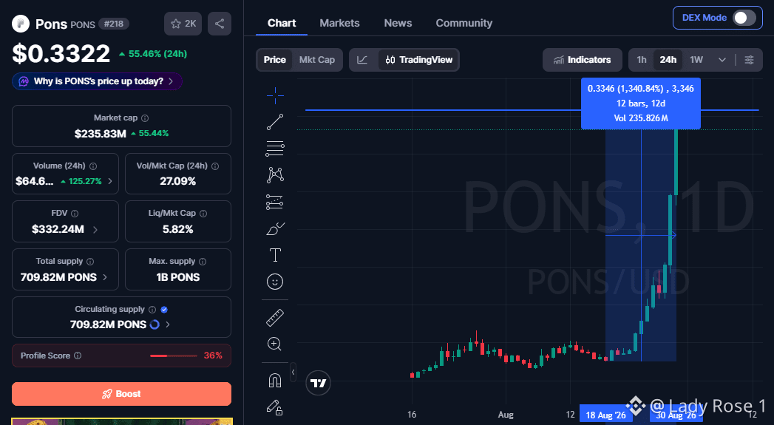
Task: Choose the text annotation tool
Action: 275,255
